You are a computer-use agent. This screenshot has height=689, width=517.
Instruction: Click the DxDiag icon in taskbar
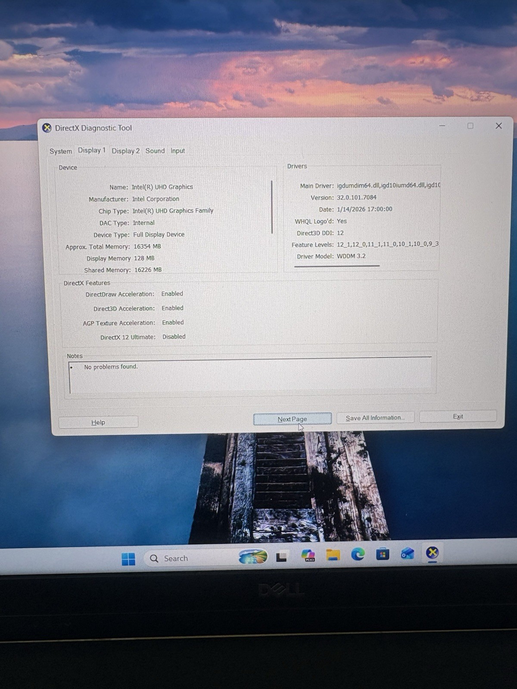click(432, 552)
